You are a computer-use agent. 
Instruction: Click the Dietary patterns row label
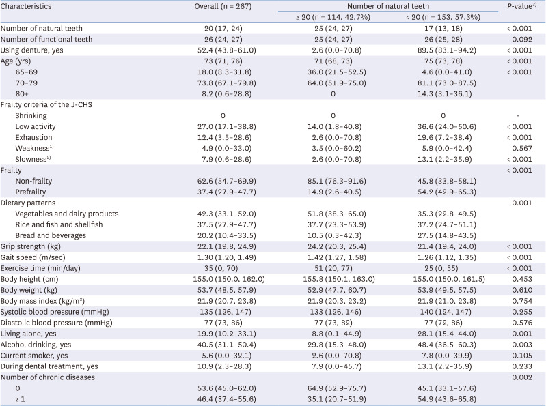pyautogui.click(x=28, y=203)
